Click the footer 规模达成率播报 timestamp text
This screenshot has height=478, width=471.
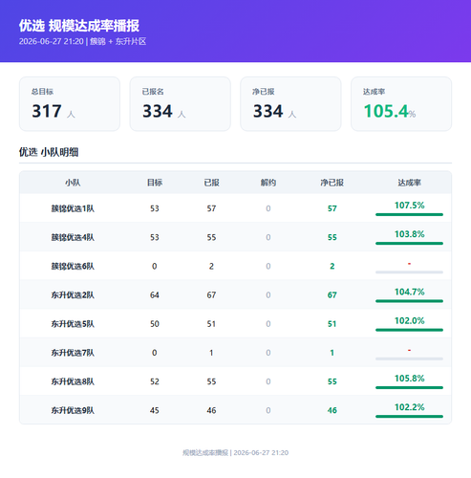click(236, 452)
